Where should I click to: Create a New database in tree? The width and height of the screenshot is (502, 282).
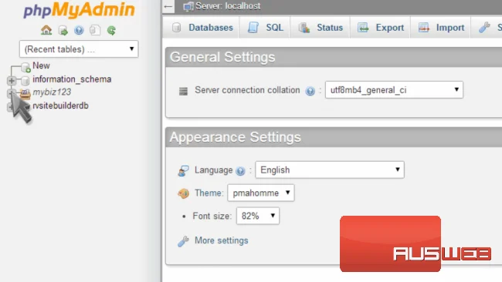(x=41, y=65)
